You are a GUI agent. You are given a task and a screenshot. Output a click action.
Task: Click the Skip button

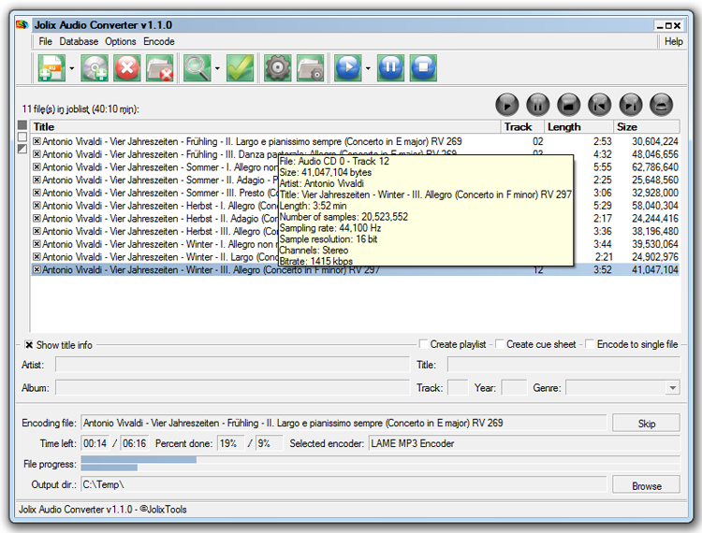click(x=646, y=424)
